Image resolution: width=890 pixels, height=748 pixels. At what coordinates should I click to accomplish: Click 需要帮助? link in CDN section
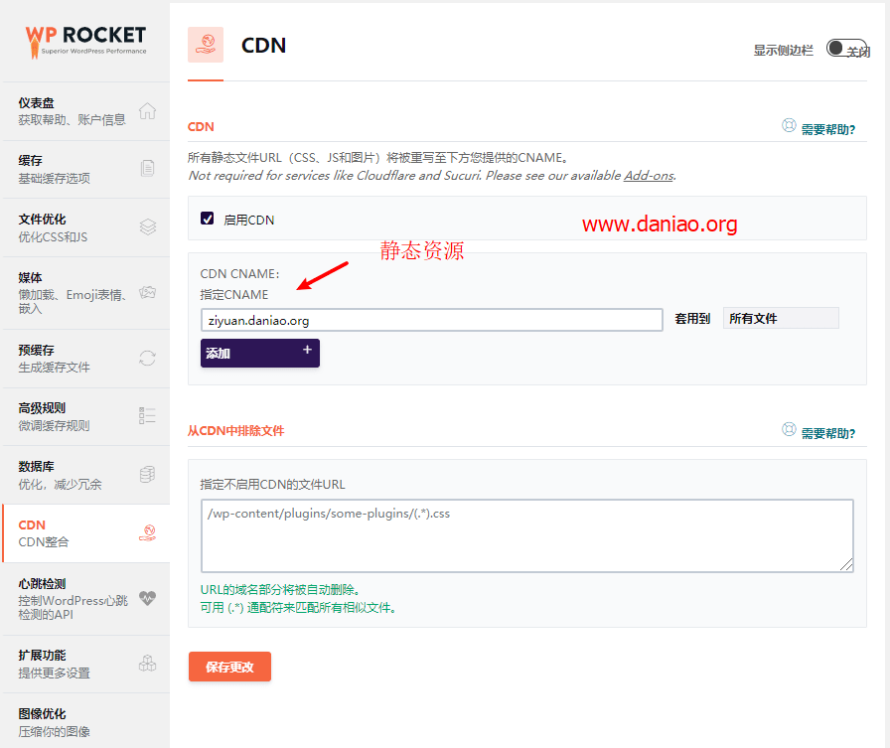[828, 129]
